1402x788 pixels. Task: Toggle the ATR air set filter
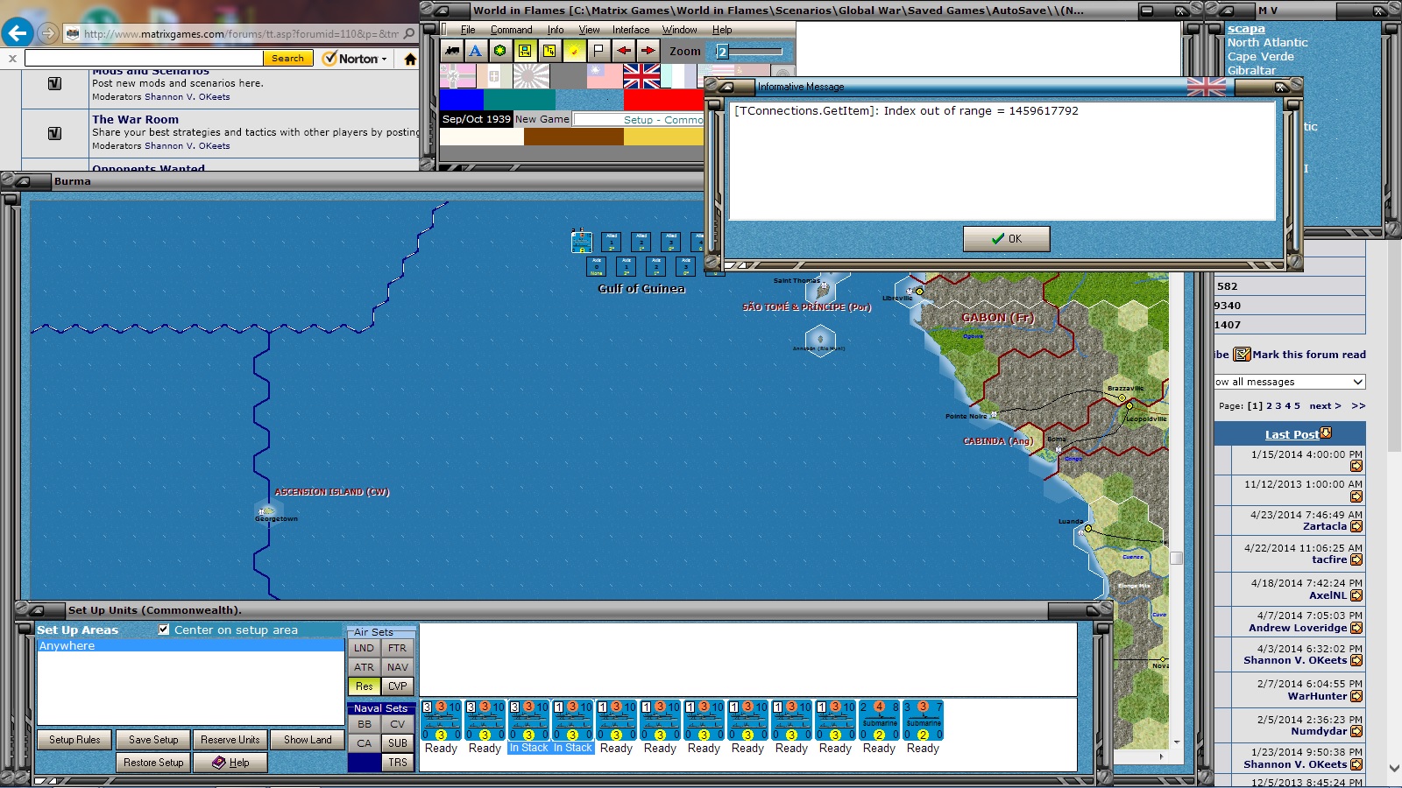pyautogui.click(x=365, y=667)
